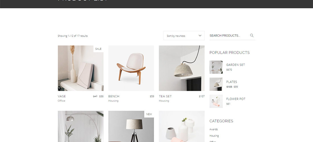Open the Vase product title link
This screenshot has height=142, width=313.
(62, 96)
